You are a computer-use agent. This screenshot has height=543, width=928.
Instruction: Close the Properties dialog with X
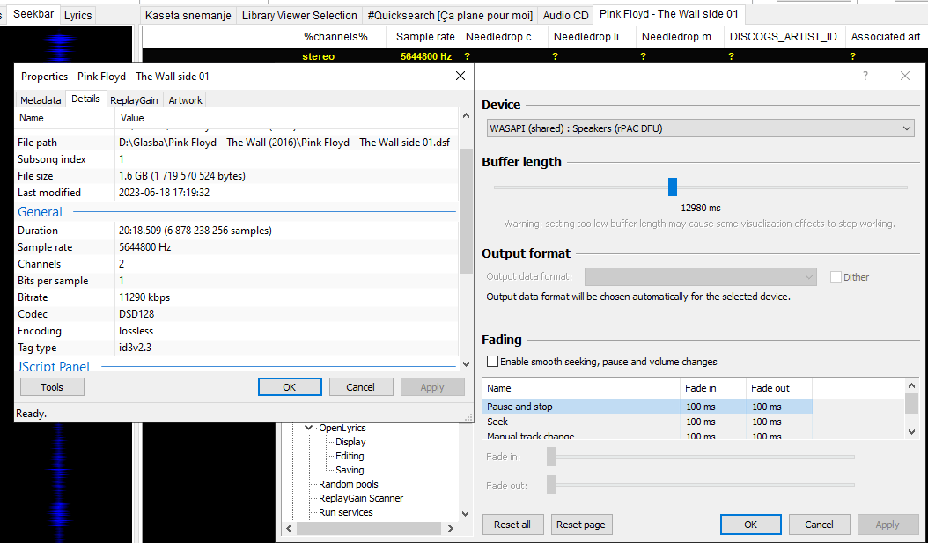[x=460, y=76]
